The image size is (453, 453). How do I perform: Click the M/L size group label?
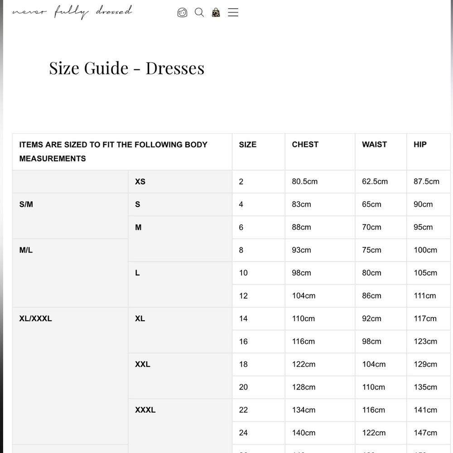[x=26, y=250]
